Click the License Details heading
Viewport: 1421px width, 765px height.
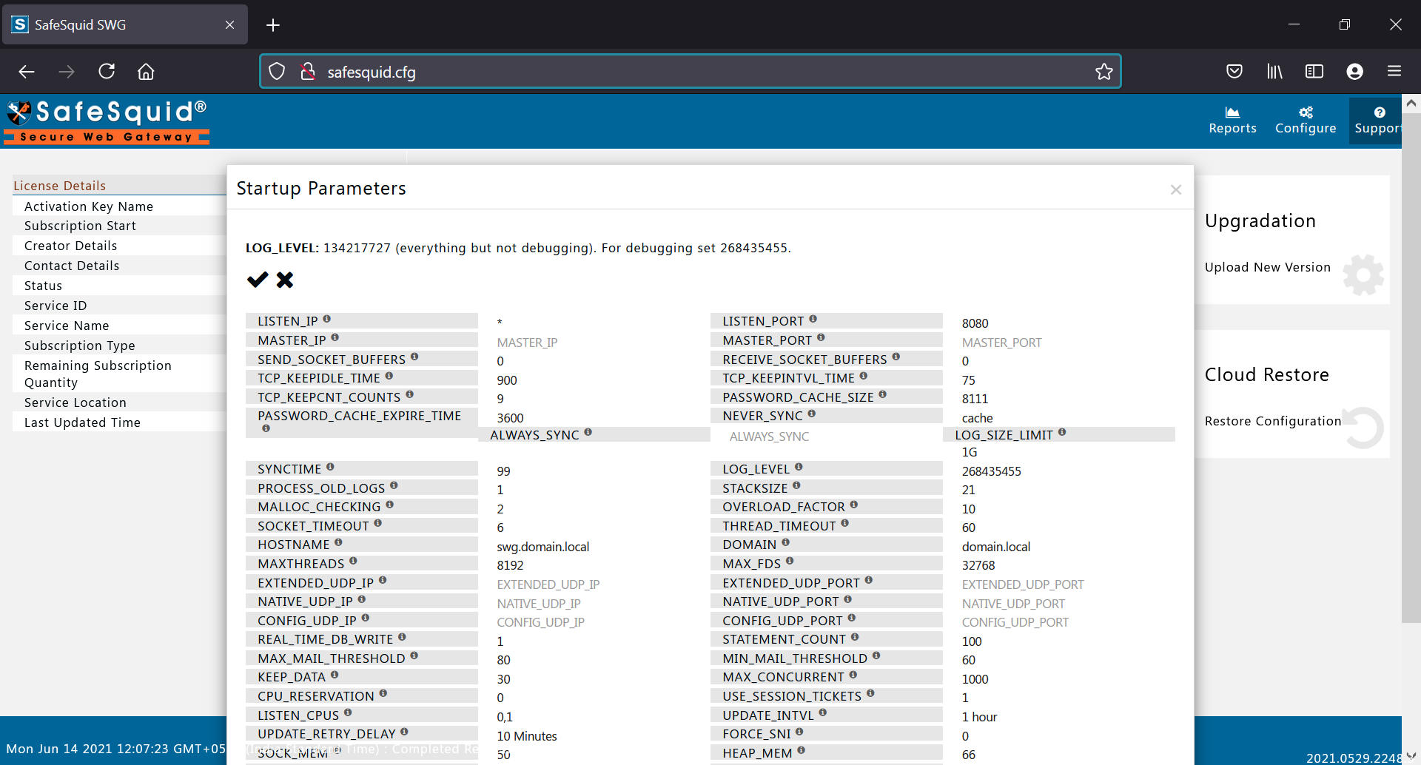click(59, 186)
